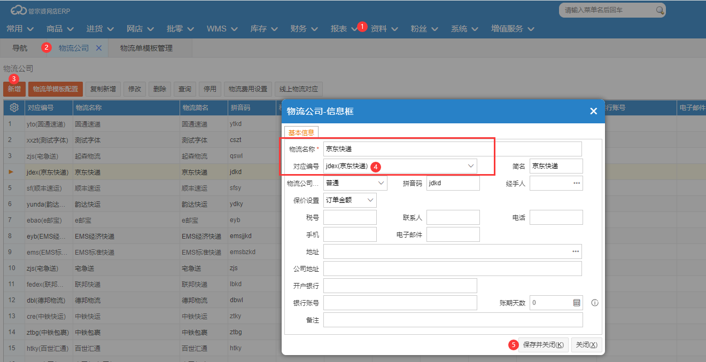Open the 商品 menu

pos(60,29)
